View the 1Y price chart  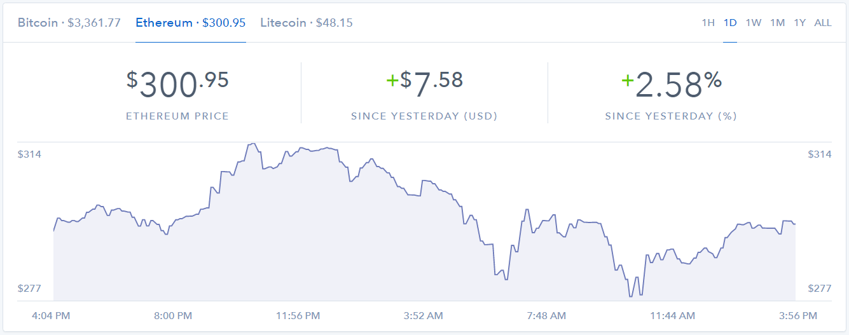point(799,23)
